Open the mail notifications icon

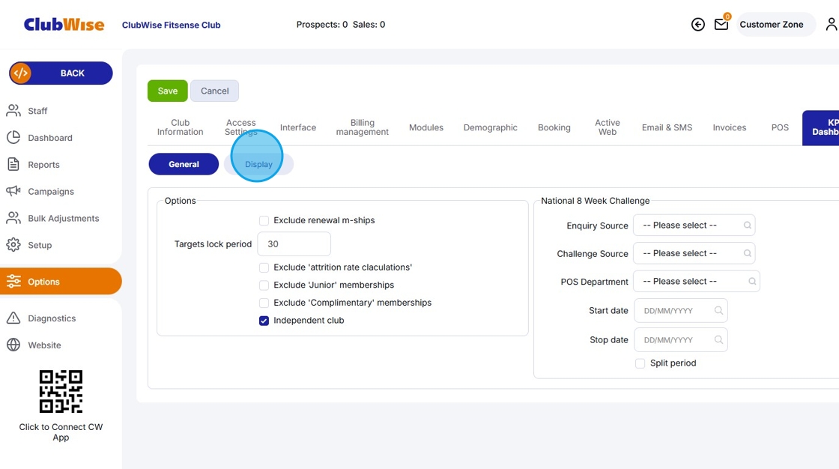click(x=721, y=25)
